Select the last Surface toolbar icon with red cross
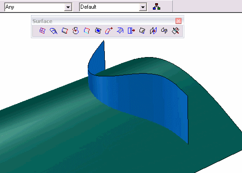The width and height of the screenshot is (242, 173). pos(175,31)
